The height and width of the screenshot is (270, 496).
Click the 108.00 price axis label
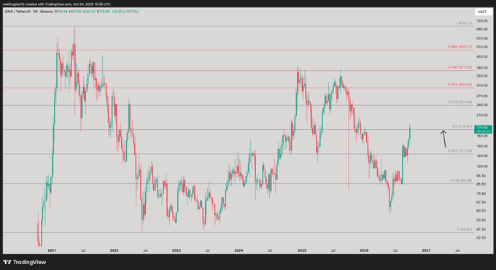point(482,166)
